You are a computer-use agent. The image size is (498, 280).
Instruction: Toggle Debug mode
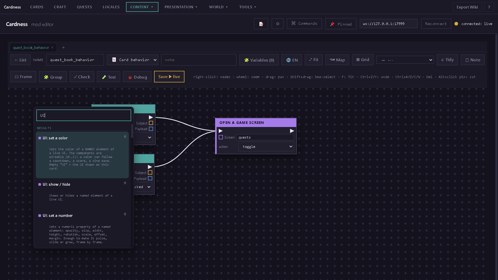[137, 77]
